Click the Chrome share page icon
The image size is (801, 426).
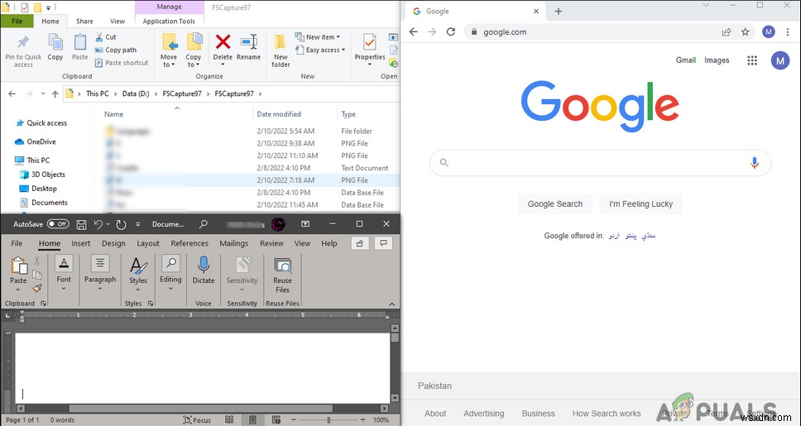tap(727, 31)
